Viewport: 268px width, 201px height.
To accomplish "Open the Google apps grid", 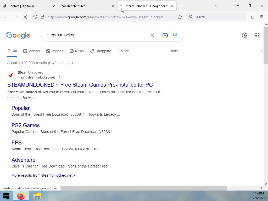I will [256, 35].
